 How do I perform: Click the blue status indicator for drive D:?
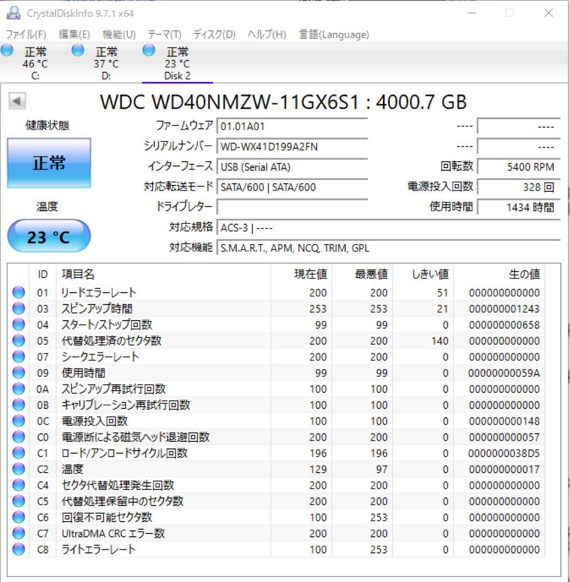[77, 50]
